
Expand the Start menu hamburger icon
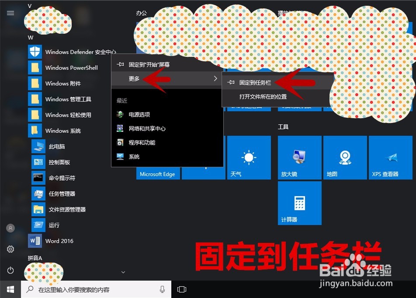click(x=10, y=13)
